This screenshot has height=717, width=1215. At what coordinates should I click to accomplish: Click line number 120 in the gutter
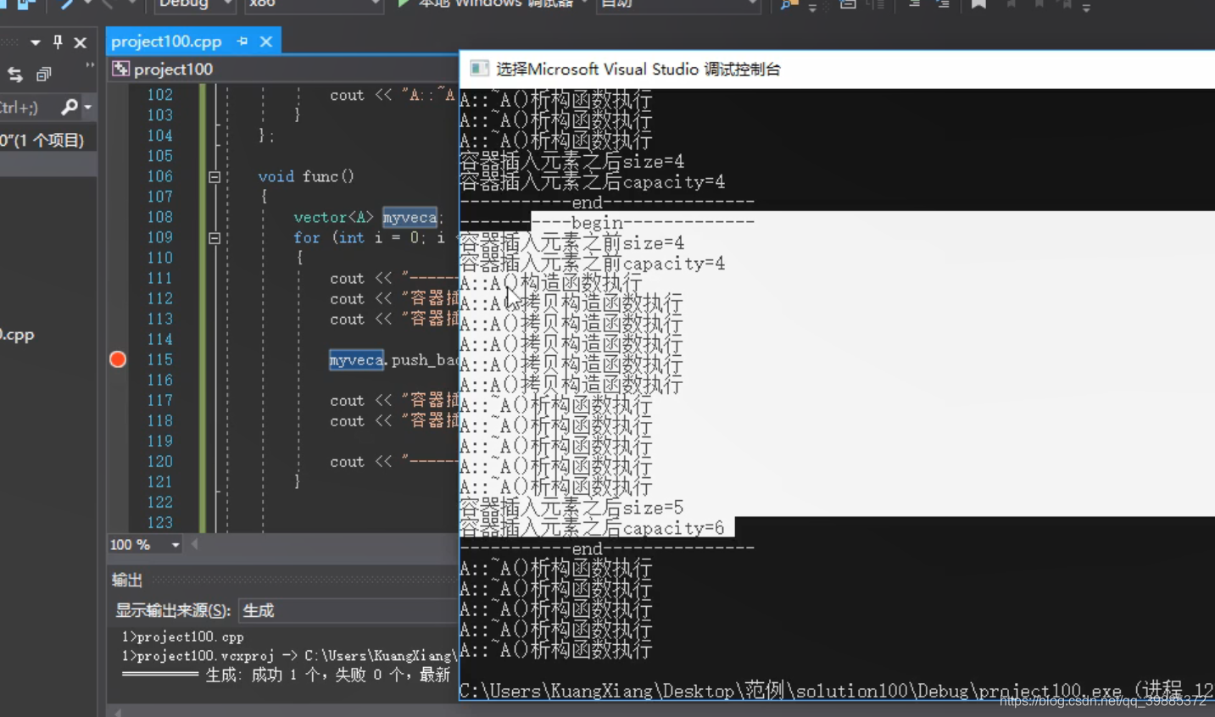pos(159,461)
